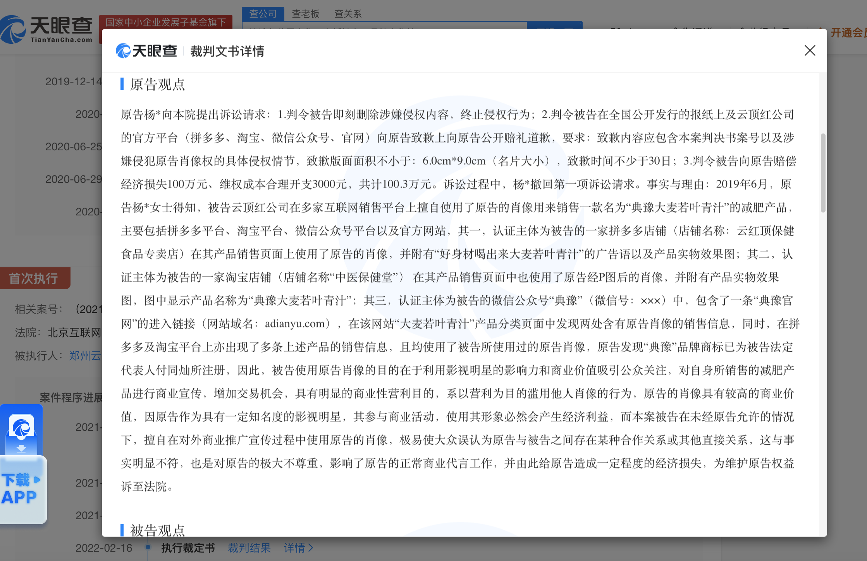Click the 2020-06-25 date in background list
867x561 pixels.
[x=74, y=146]
